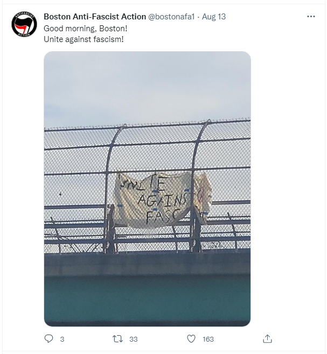
Task: Click the green bridge girder in photo
Action: pos(147,299)
